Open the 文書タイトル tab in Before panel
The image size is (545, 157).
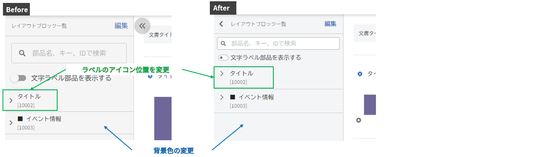[x=158, y=35]
